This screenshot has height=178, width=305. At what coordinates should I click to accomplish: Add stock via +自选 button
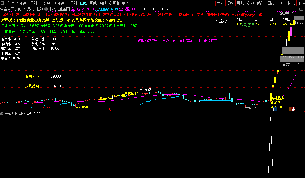tap(301, 3)
